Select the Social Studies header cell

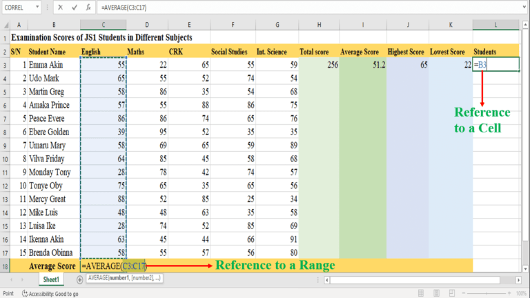tap(233, 52)
